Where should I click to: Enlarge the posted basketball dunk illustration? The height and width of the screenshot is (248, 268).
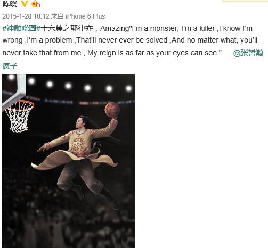[x=68, y=161]
